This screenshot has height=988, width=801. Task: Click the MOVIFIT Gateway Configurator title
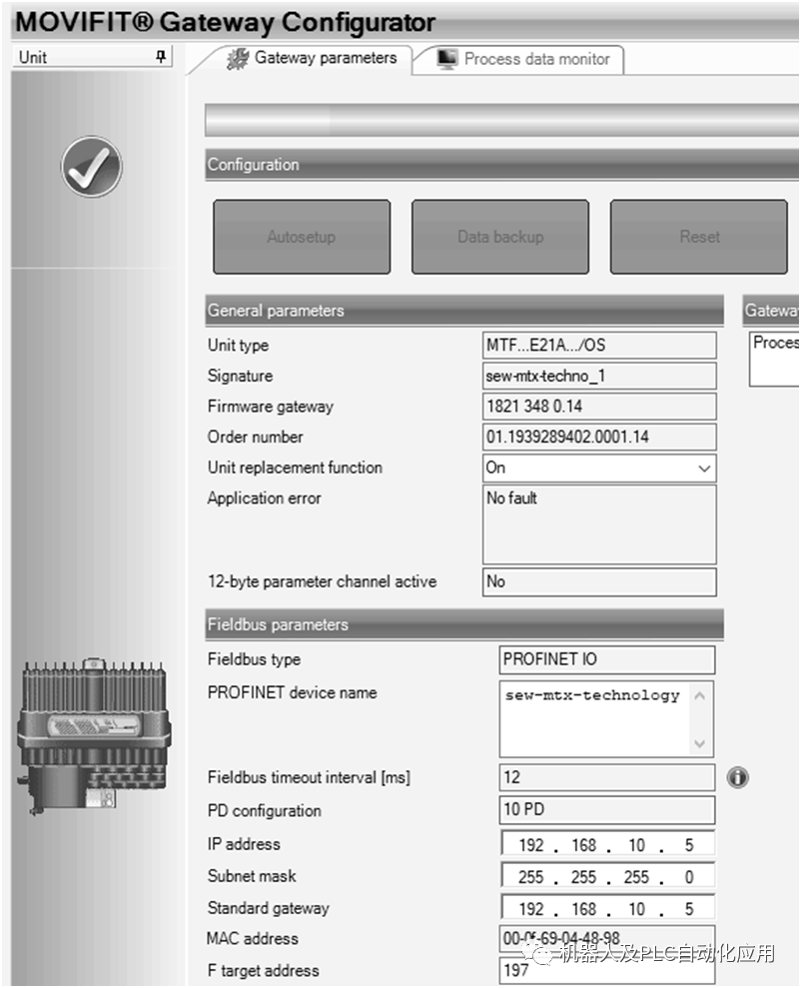click(x=225, y=23)
